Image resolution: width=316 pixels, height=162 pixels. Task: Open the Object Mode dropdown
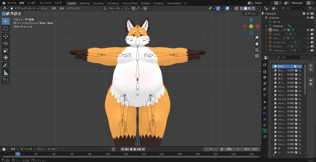24,8
